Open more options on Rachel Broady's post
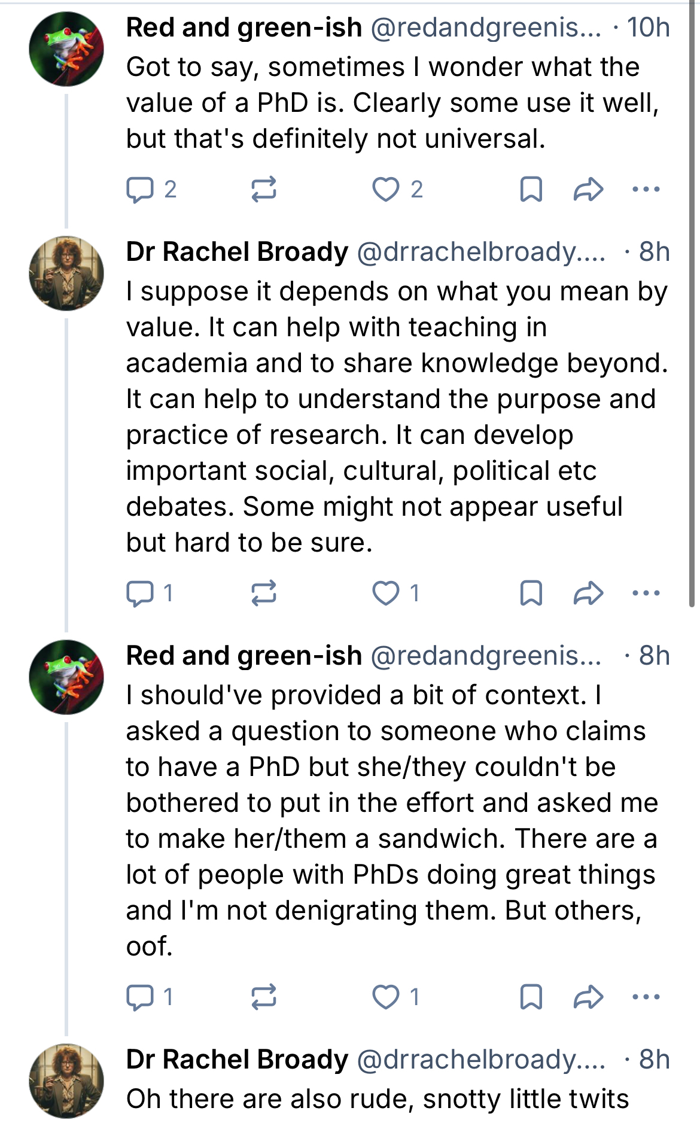700x1123 pixels. (x=646, y=594)
